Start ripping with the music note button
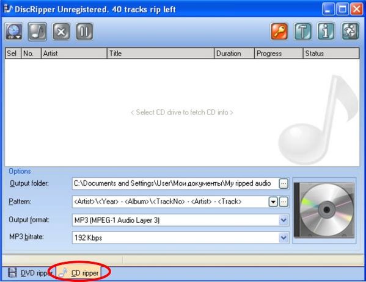This screenshot has width=366, height=282. coord(37,32)
